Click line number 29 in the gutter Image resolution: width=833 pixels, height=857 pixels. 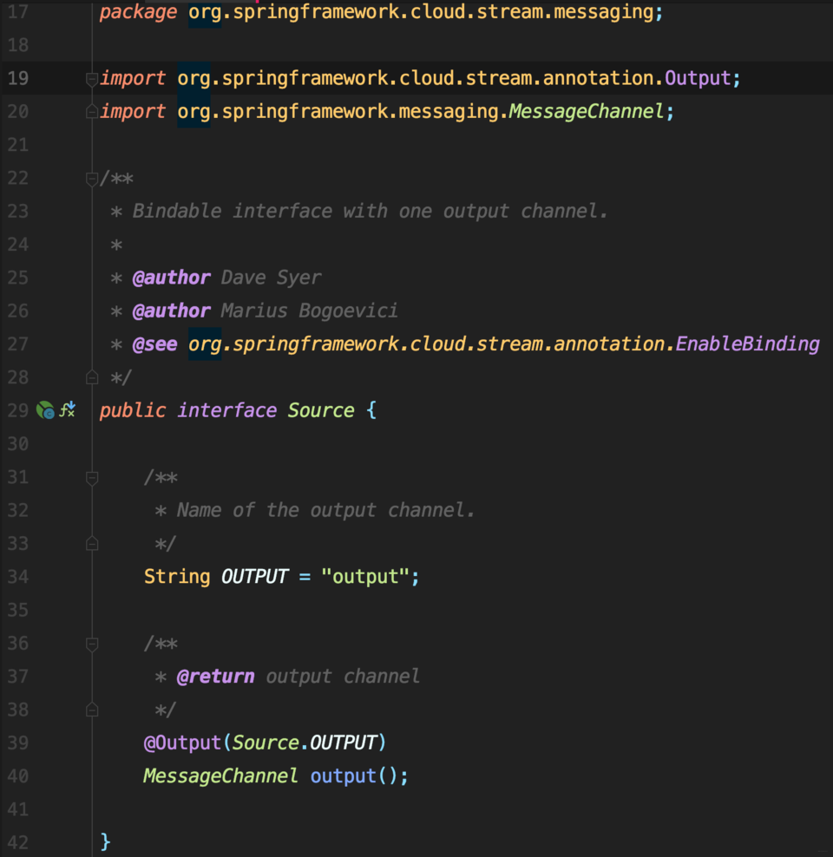18,410
